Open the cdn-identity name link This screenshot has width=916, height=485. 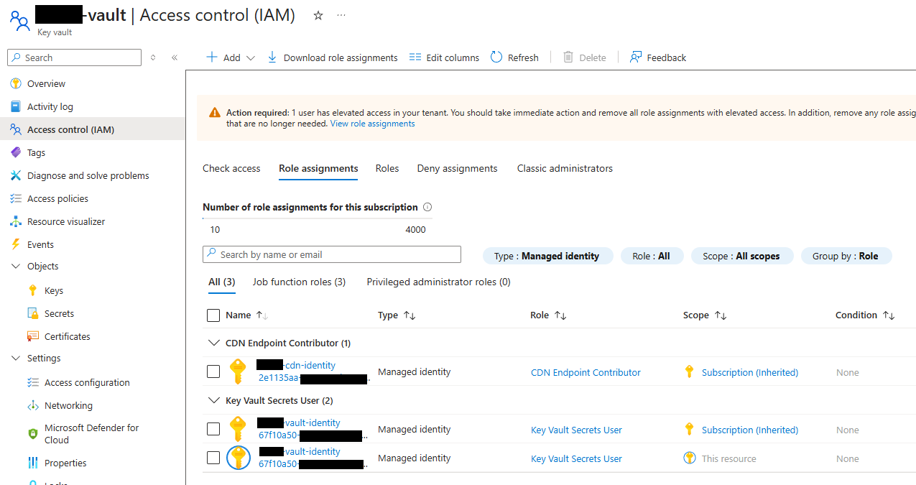click(296, 365)
